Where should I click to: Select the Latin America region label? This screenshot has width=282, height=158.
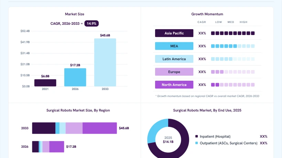174,59
